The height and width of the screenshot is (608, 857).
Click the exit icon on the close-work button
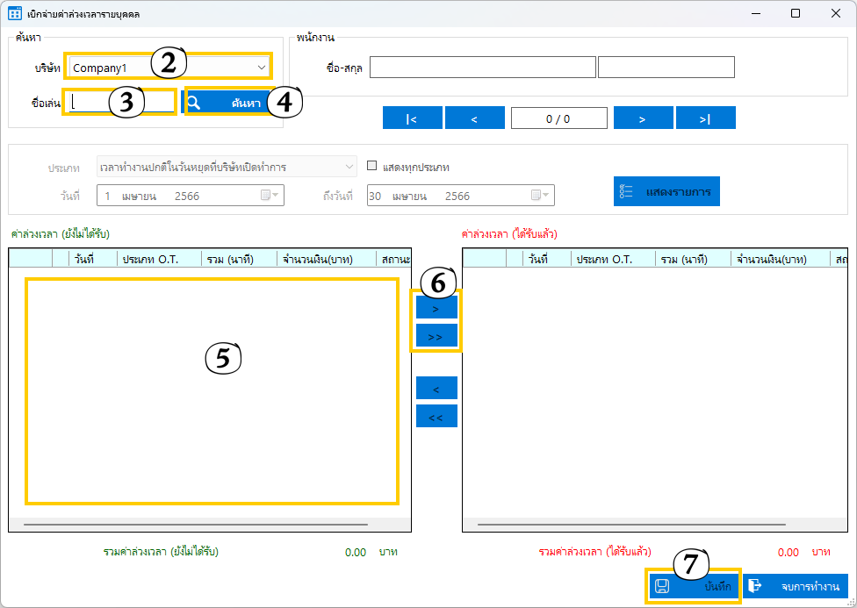click(754, 586)
